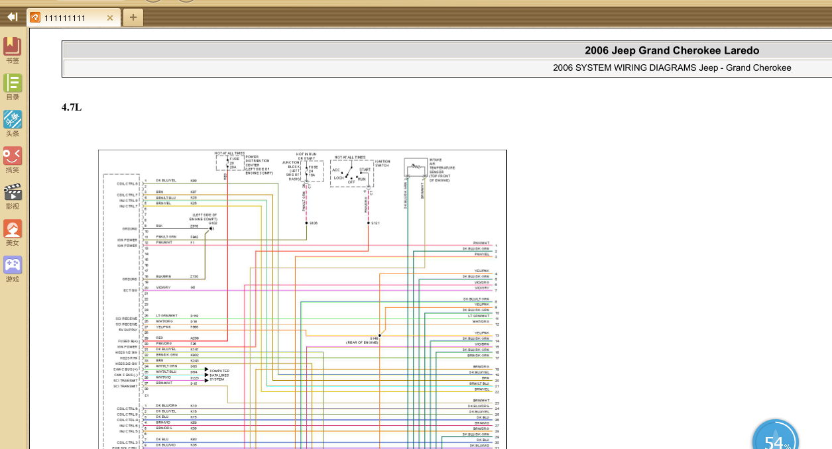
Task: Click the "2006 Jeep Grand Cherokee Laredo" title
Action: [672, 50]
